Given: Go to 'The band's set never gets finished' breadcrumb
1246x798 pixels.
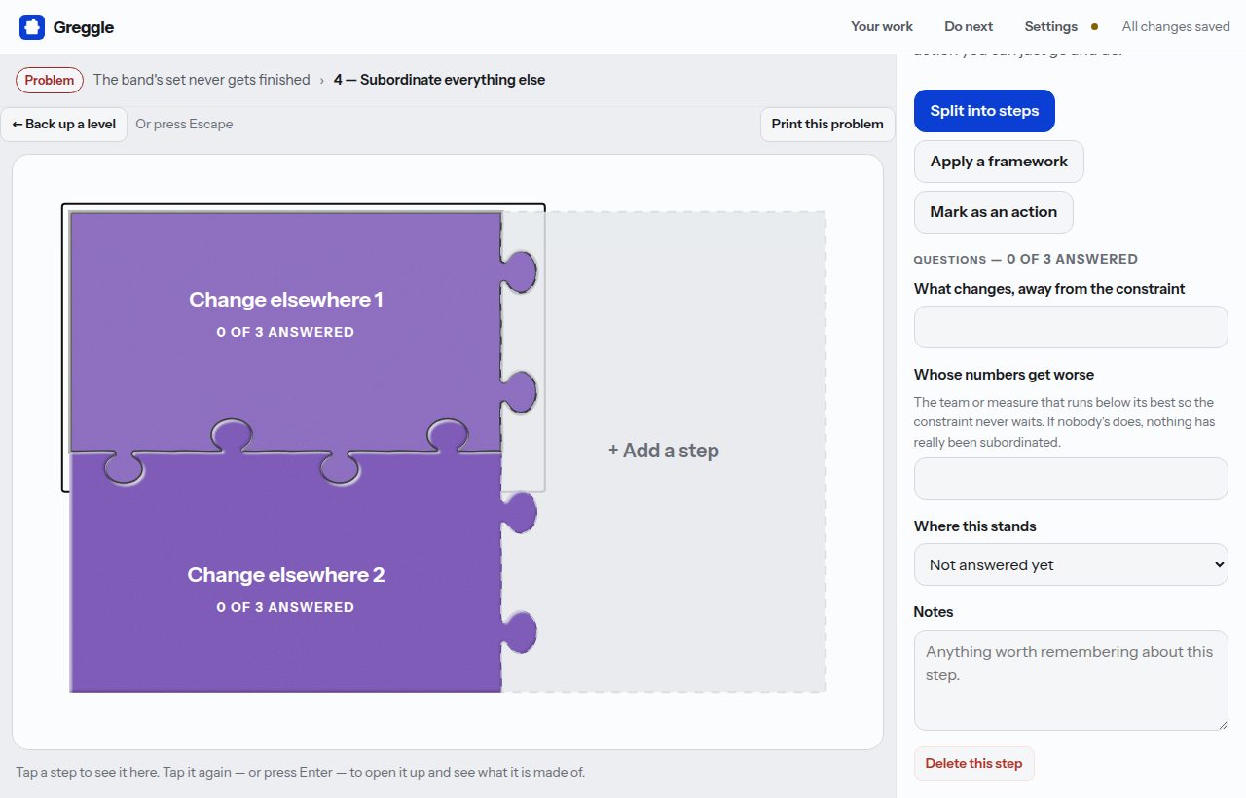Looking at the screenshot, I should pos(202,80).
